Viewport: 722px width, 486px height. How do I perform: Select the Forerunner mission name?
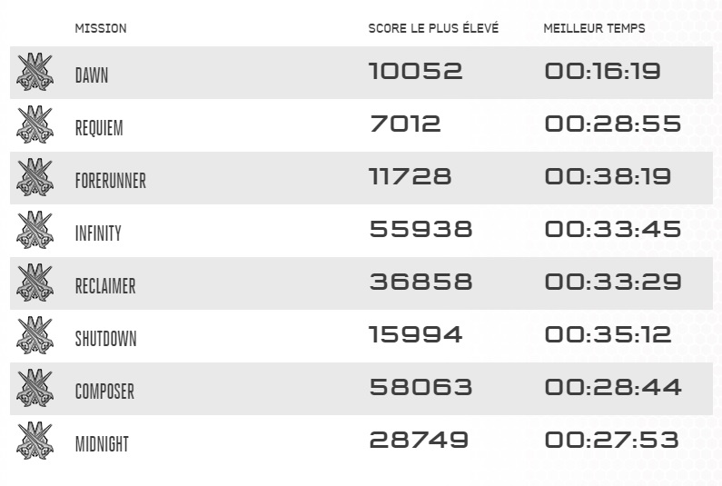coord(110,181)
